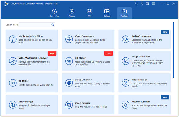Launch Audio Compressor via its speaker icon

tap(126, 39)
